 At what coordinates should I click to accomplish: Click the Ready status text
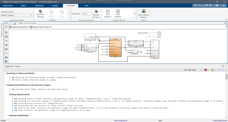[3, 121]
